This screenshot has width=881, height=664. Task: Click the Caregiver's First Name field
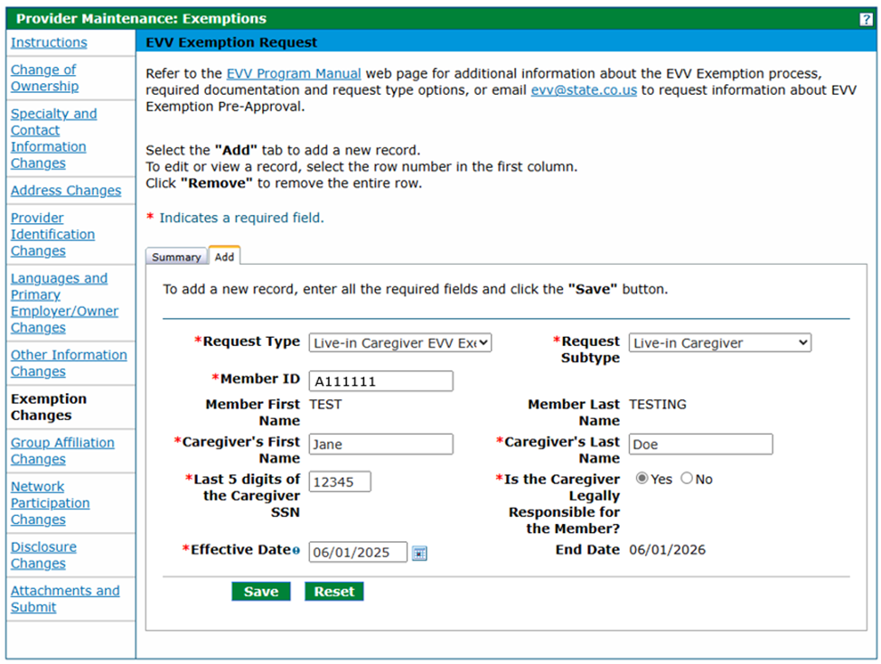pyautogui.click(x=381, y=444)
